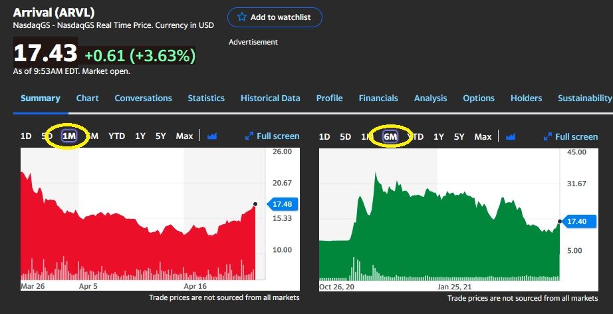613x314 pixels.
Task: Select 1Y range on left chart
Action: click(x=140, y=136)
